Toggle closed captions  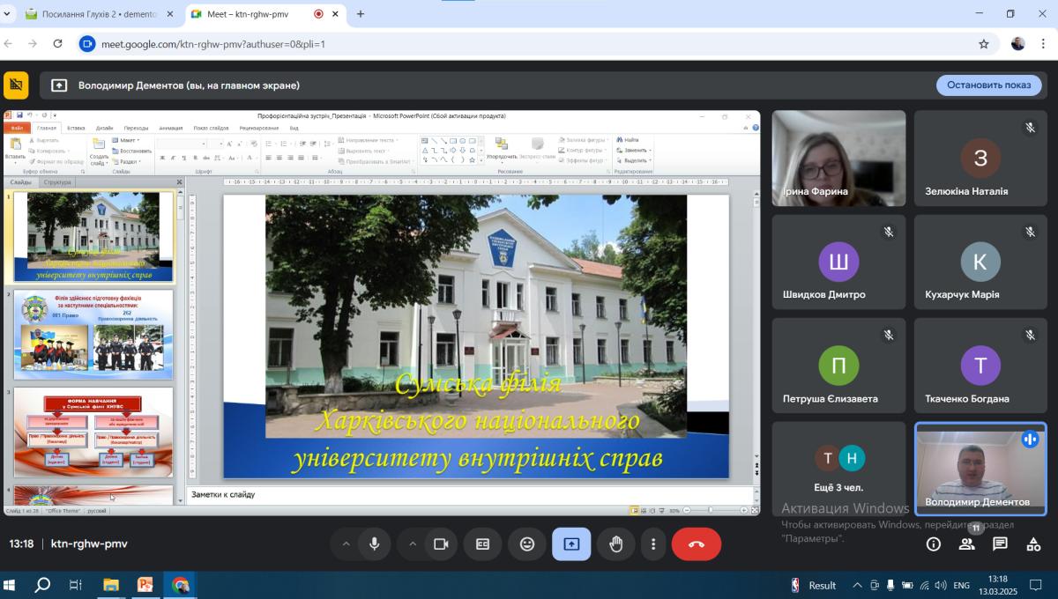[483, 544]
